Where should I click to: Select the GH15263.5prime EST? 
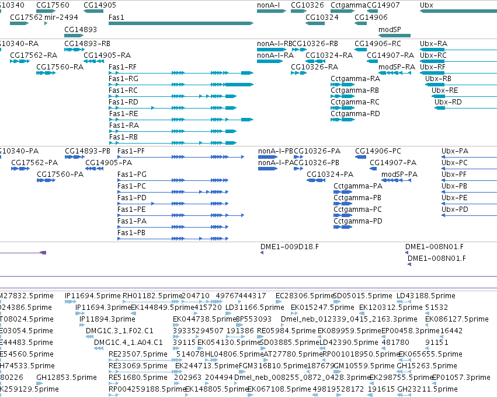(x=404, y=372)
